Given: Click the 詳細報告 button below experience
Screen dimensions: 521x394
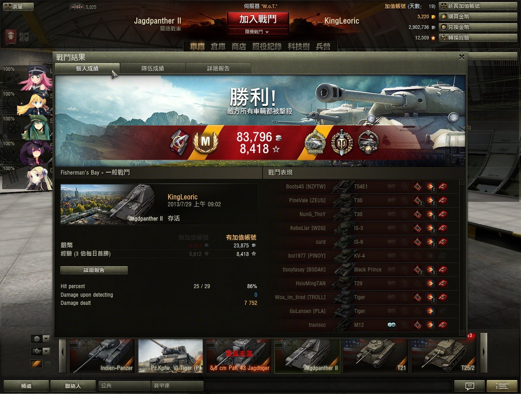Looking at the screenshot, I should pyautogui.click(x=94, y=270).
